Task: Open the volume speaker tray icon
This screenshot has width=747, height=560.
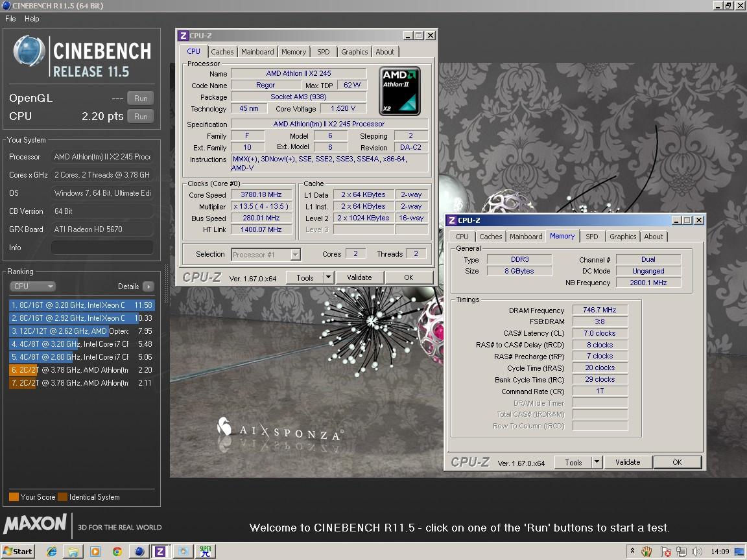Action: [x=696, y=552]
